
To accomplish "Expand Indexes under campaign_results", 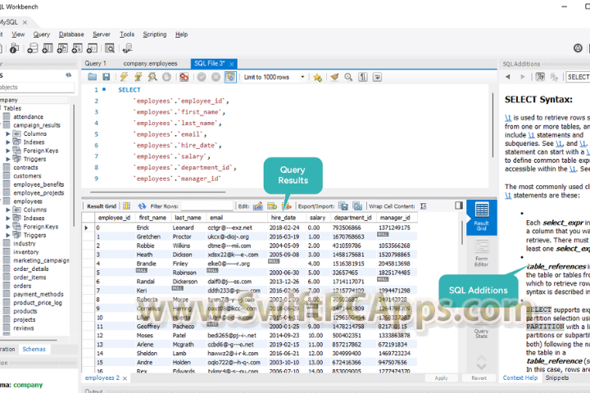I will click(x=7, y=142).
